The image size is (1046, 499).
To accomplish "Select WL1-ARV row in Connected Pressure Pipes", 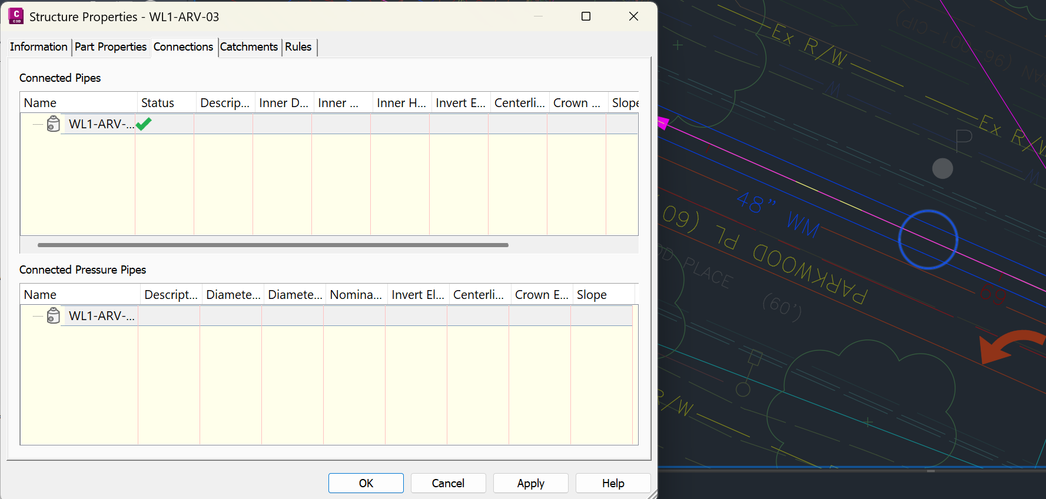I will click(326, 315).
